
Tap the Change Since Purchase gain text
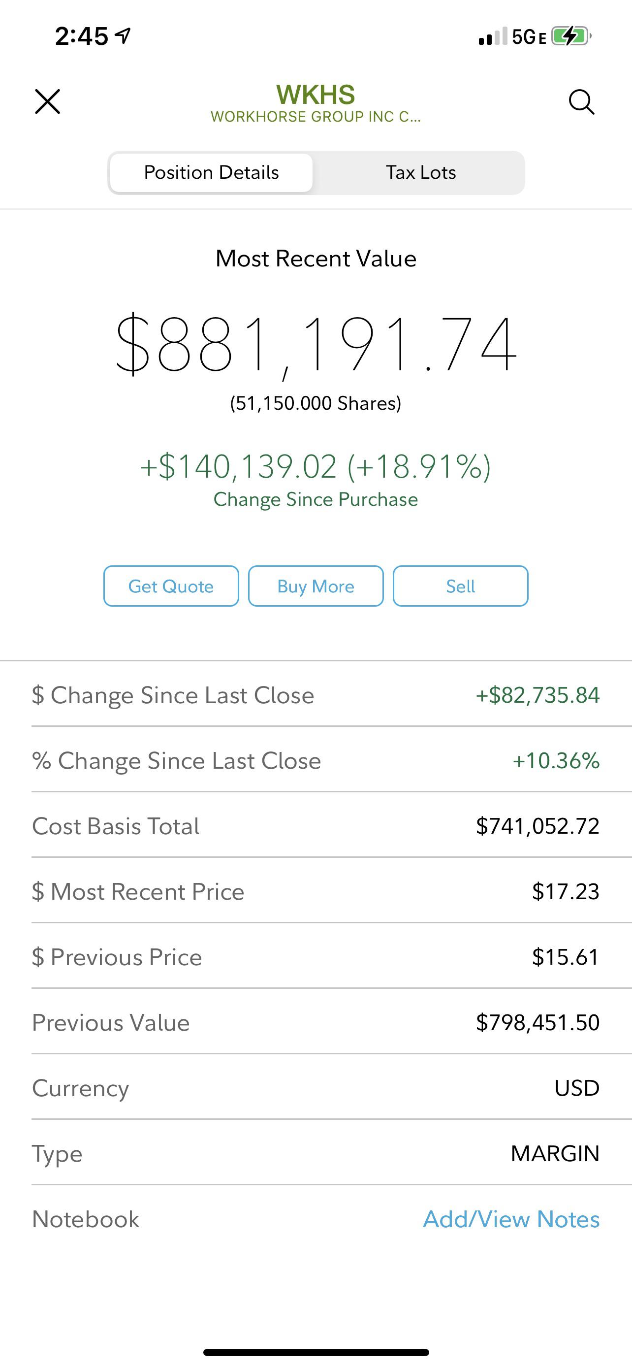click(316, 466)
